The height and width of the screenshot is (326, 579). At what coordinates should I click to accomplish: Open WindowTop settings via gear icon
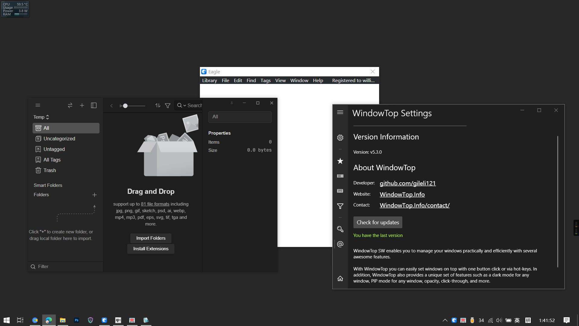[340, 137]
